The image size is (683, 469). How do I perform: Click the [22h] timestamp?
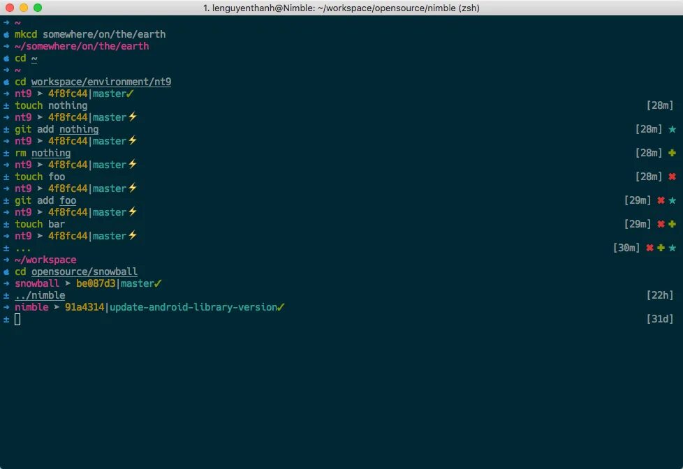660,295
